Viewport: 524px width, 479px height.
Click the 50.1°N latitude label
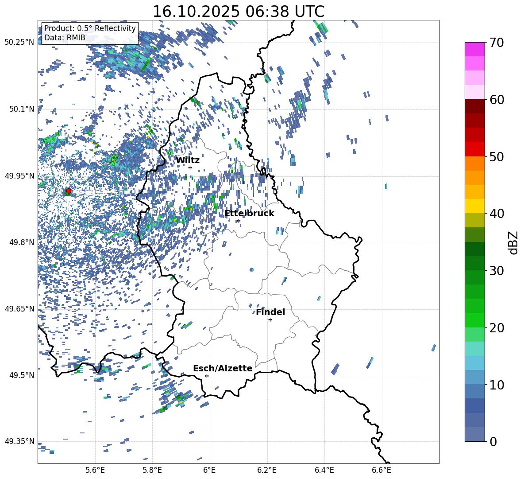tap(22, 109)
